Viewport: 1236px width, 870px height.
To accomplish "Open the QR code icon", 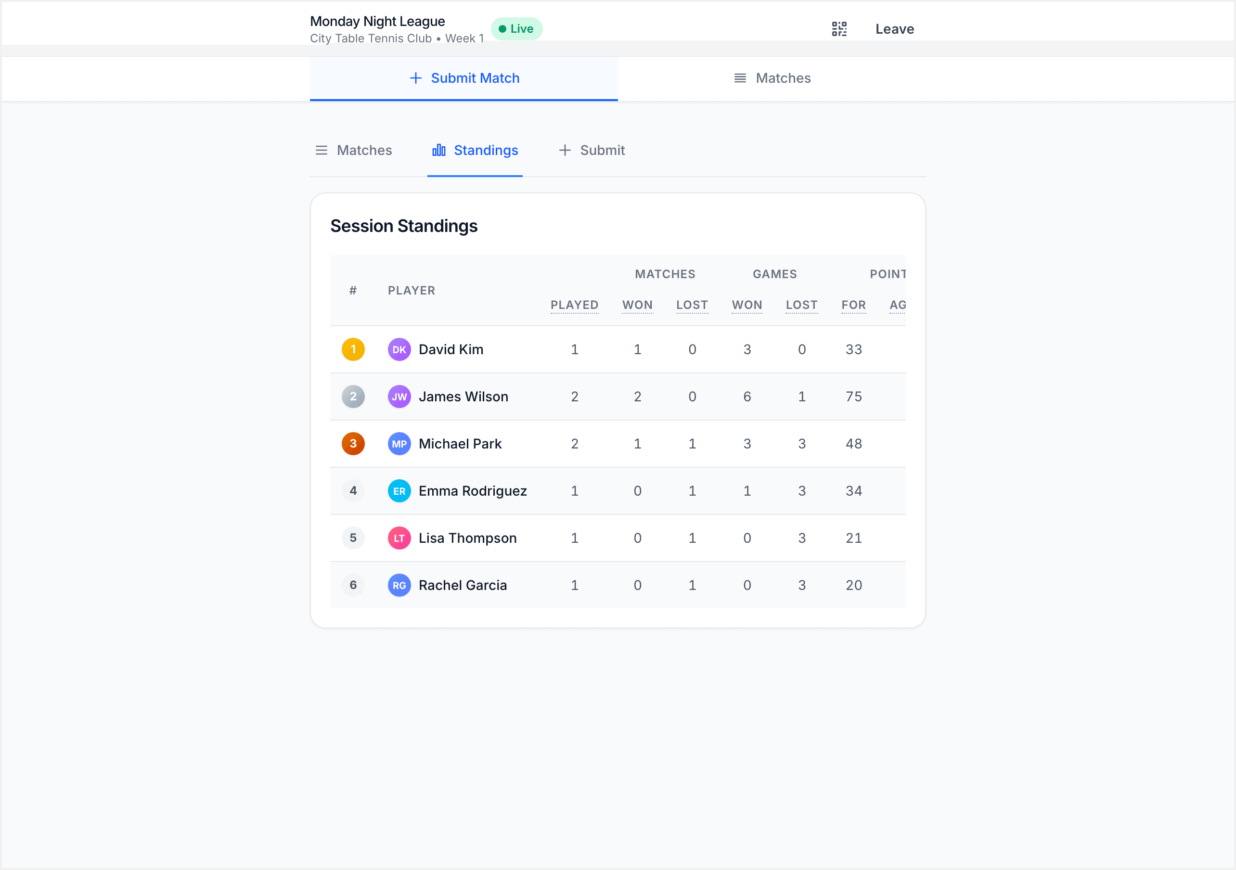I will coord(839,29).
